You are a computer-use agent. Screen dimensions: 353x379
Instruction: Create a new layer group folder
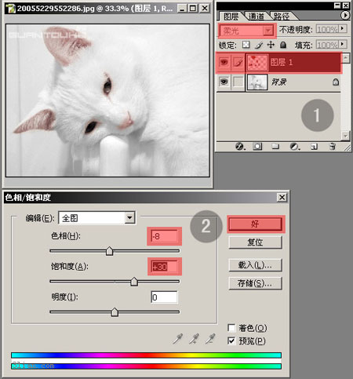pyautogui.click(x=275, y=146)
